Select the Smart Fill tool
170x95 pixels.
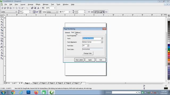[2, 30]
